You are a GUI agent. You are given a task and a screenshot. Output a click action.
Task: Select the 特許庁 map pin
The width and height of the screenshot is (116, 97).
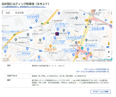point(40,40)
